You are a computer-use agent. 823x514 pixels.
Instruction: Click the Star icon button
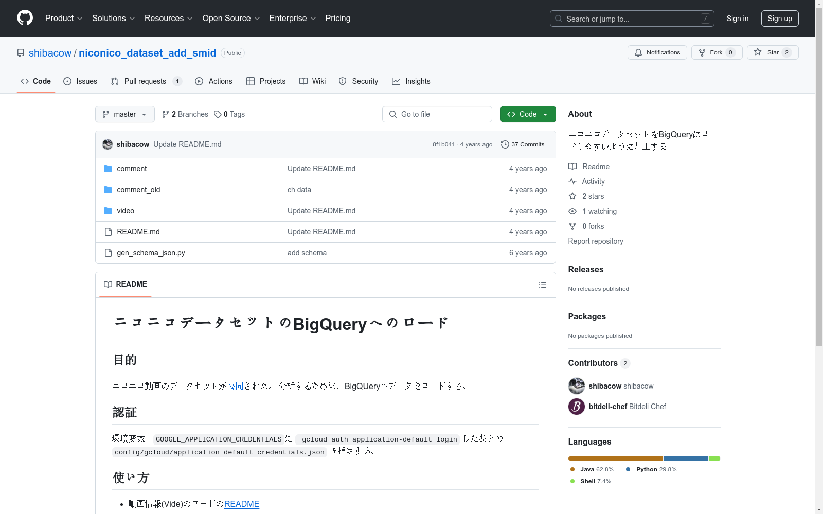(758, 52)
